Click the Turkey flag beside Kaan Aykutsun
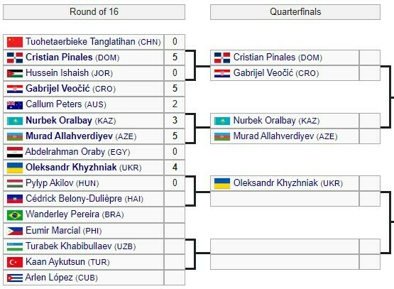 15,262
